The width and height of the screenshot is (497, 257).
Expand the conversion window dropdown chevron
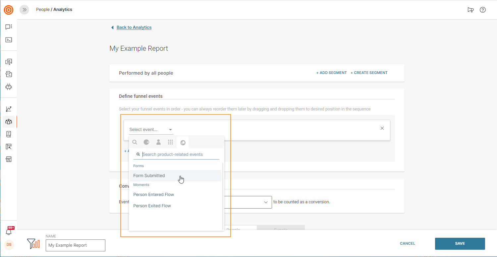(266, 202)
